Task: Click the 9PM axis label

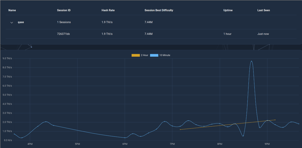Action: coord(267,144)
